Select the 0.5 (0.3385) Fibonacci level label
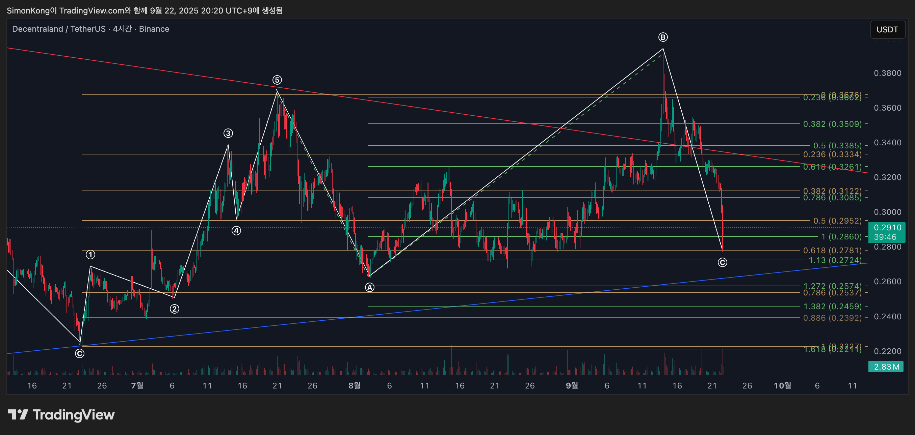Viewport: 915px width, 435px height. click(x=837, y=145)
